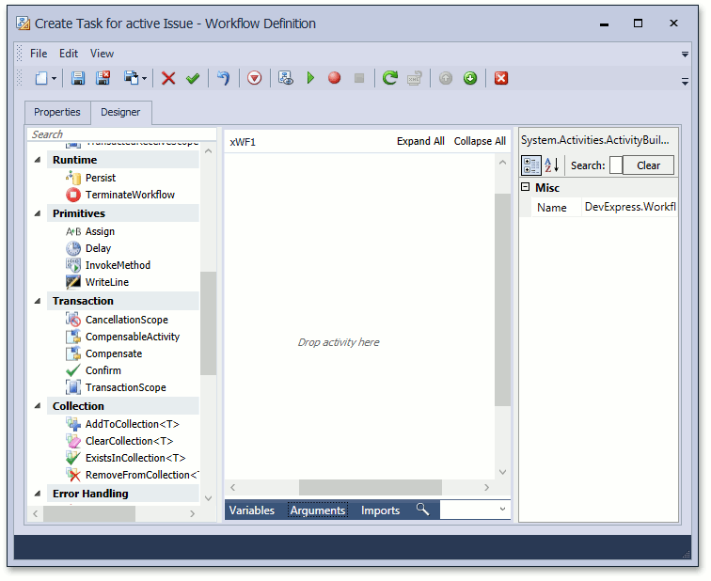Open the Imports pane
Viewport: 711px width, 581px height.
(381, 510)
